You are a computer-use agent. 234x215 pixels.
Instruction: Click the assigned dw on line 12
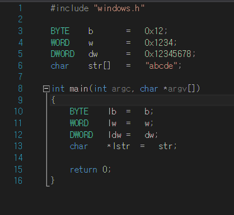[x=149, y=135]
